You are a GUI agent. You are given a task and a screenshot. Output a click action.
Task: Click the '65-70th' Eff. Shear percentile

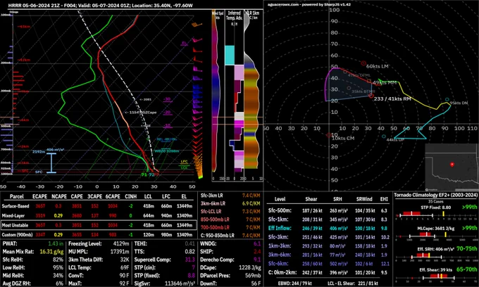467,269
